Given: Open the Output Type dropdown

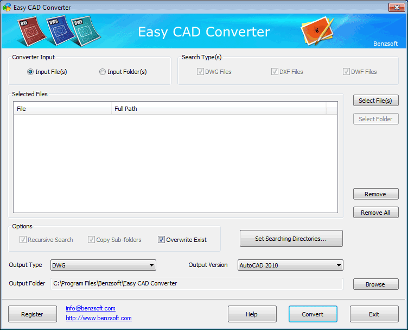Looking at the screenshot, I should pos(103,265).
